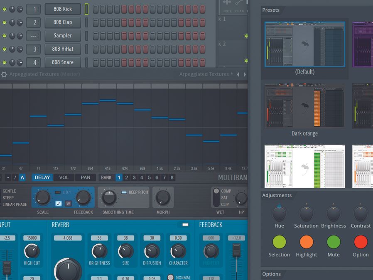The image size is (373, 280).
Task: Click the orange Highlight color swatch
Action: click(306, 242)
